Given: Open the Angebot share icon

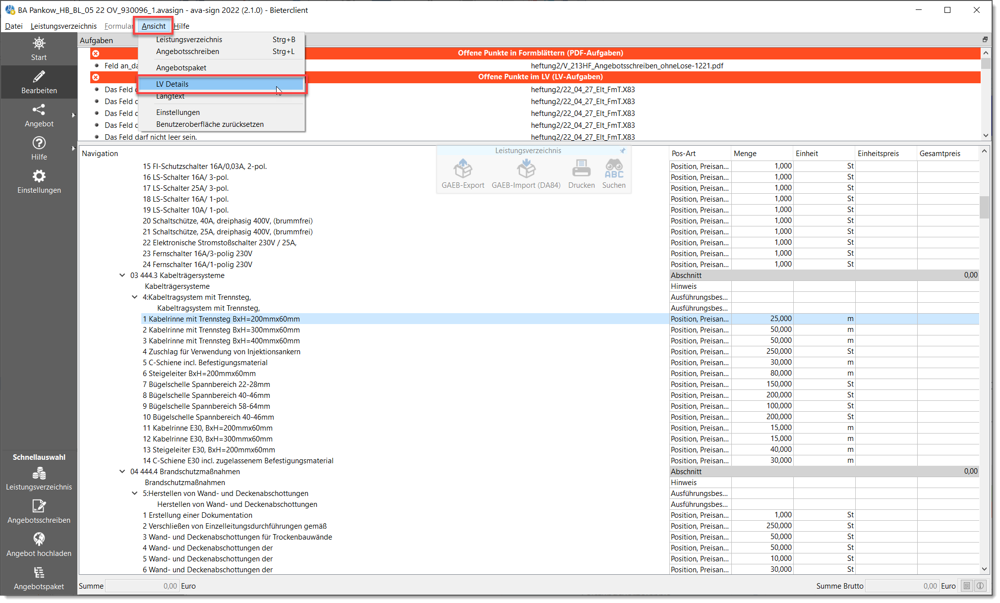Looking at the screenshot, I should (x=39, y=110).
